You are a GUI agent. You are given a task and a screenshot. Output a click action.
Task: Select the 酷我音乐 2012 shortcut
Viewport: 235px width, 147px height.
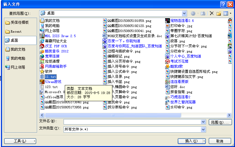pos(54,51)
